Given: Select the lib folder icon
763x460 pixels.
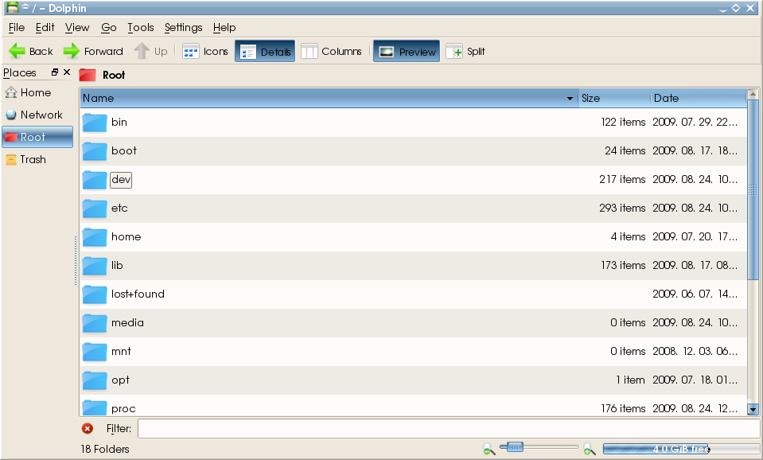Looking at the screenshot, I should (x=95, y=267).
